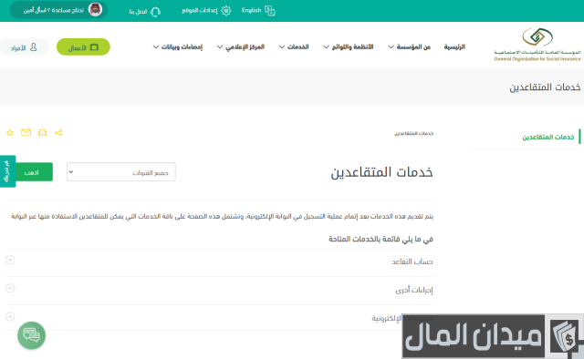
Task: Click the Amin assistant avatar
Action: pos(95,10)
